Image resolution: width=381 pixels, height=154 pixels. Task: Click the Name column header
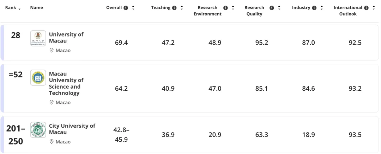(x=37, y=8)
